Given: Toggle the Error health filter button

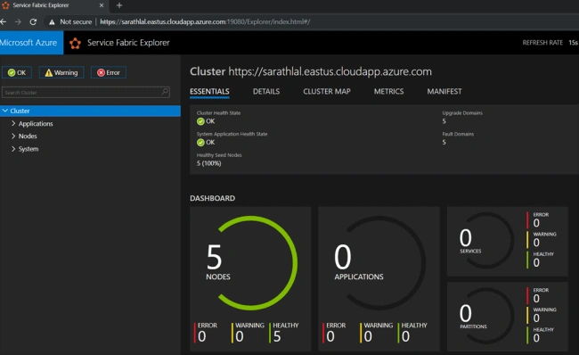Looking at the screenshot, I should tap(109, 72).
